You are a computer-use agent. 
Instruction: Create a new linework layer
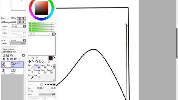(x=8, y=55)
